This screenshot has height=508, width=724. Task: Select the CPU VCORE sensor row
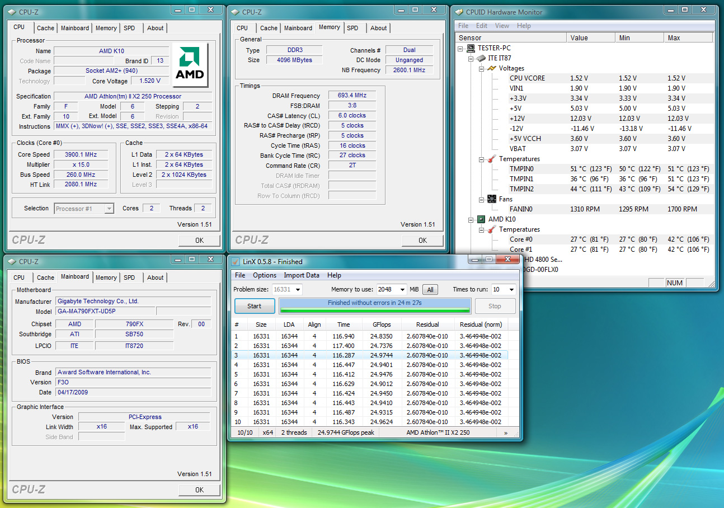tap(585, 78)
